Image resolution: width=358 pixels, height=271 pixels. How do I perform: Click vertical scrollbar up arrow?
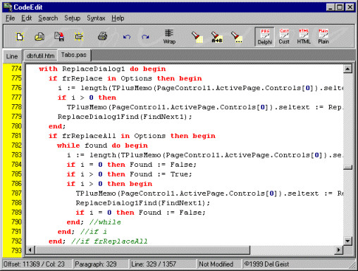(347, 69)
